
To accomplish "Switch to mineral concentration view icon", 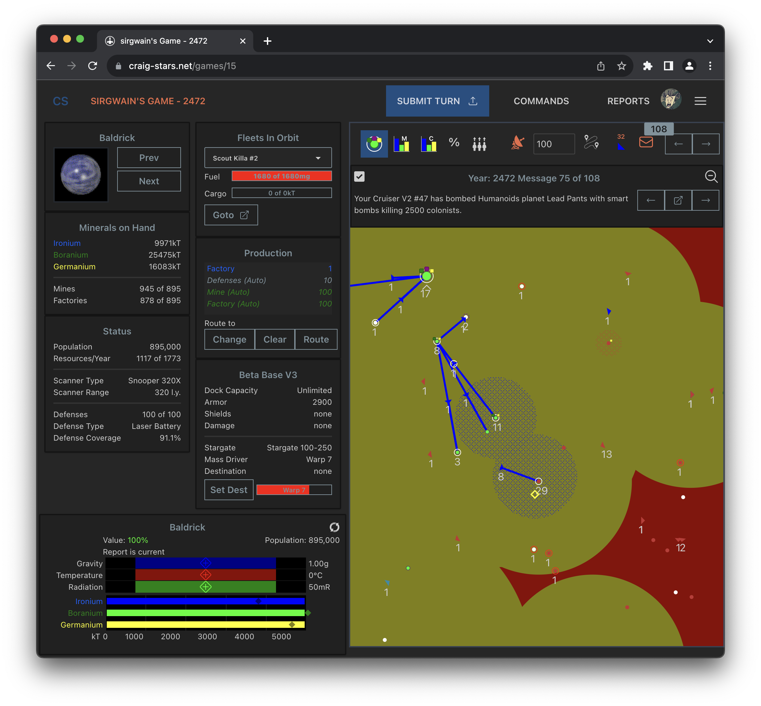I will click(428, 144).
